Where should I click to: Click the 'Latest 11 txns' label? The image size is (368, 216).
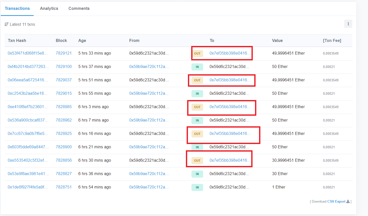[22, 24]
